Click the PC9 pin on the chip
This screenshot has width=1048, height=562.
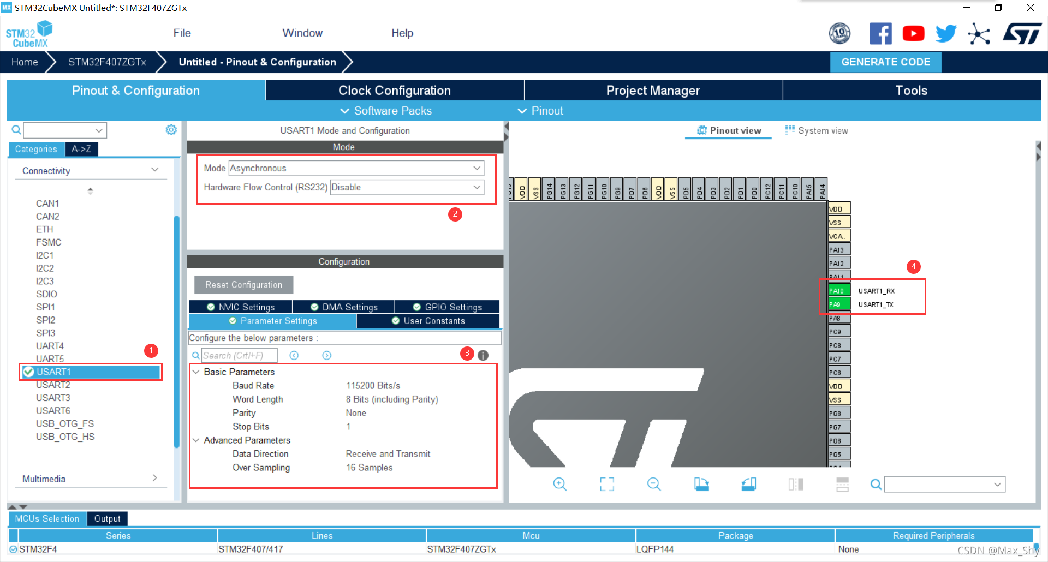coord(839,332)
